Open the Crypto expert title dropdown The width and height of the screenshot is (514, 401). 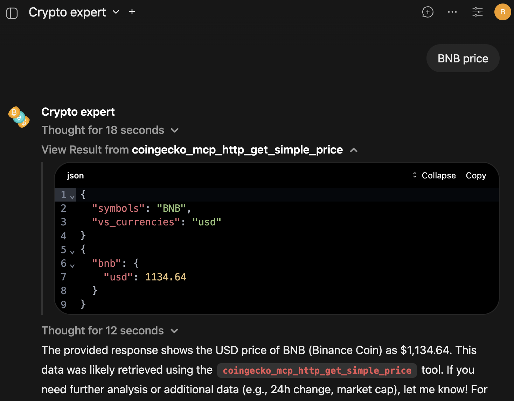pyautogui.click(x=116, y=12)
